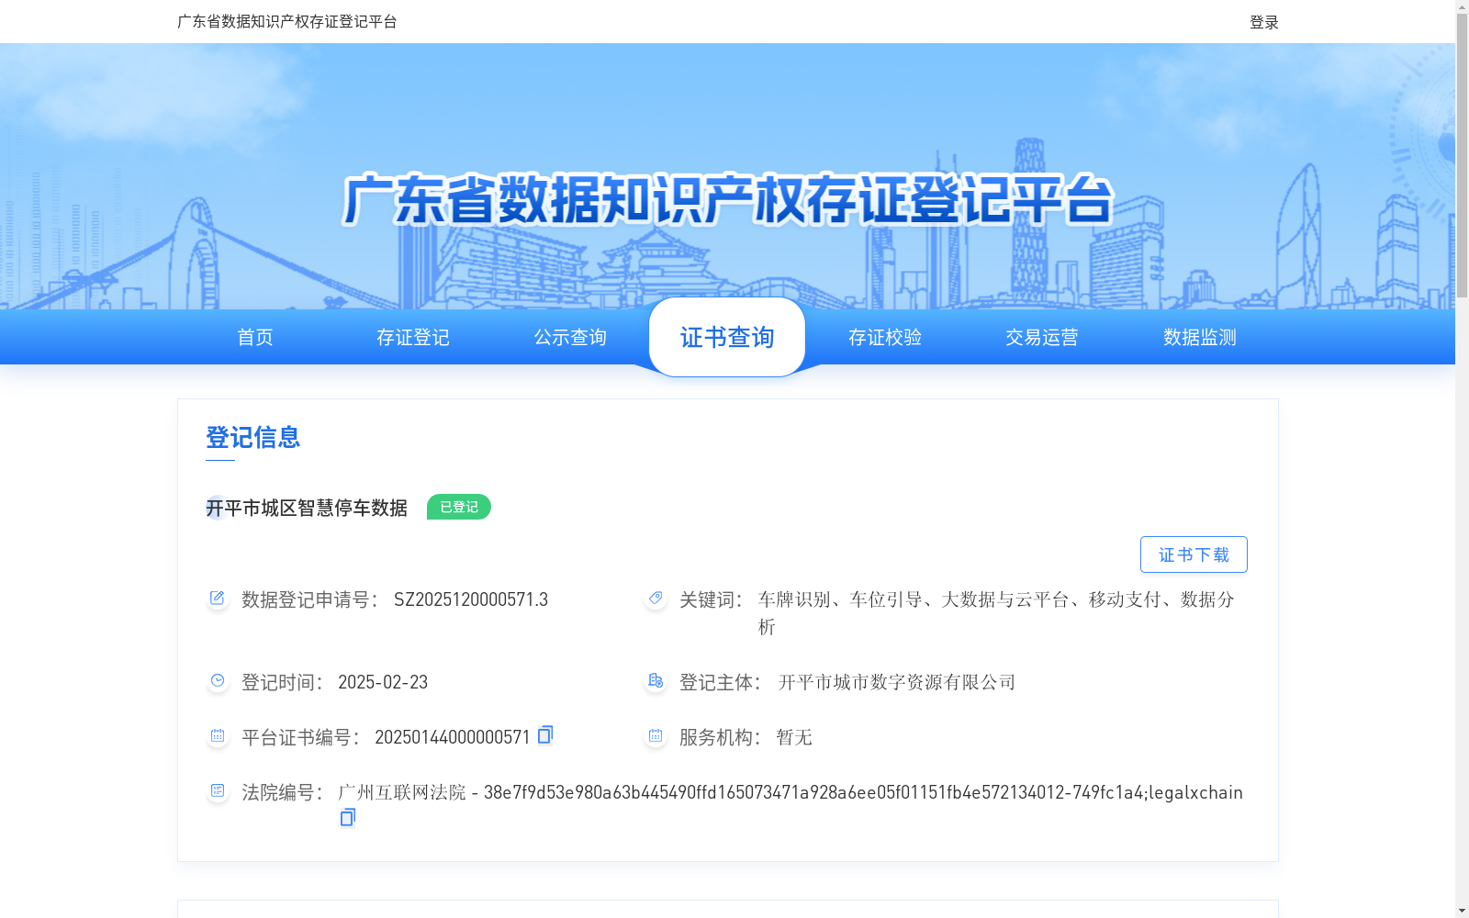Click the 已登记 status badge
The image size is (1469, 918).
[x=459, y=507]
